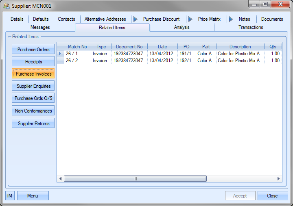Open the Alternative Addresses tab
The width and height of the screenshot is (293, 206).
105,19
